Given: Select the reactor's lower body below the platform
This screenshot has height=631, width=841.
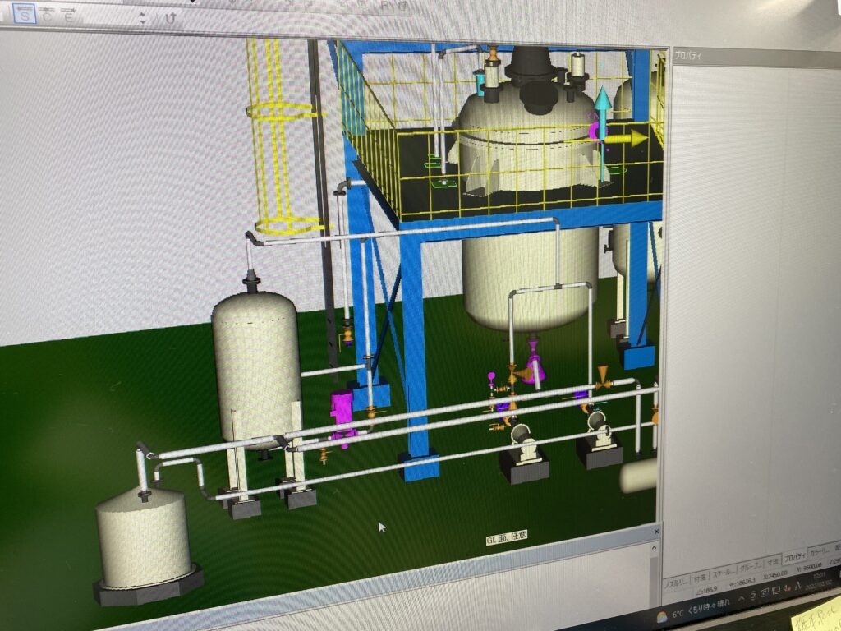Looking at the screenshot, I should 530,279.
